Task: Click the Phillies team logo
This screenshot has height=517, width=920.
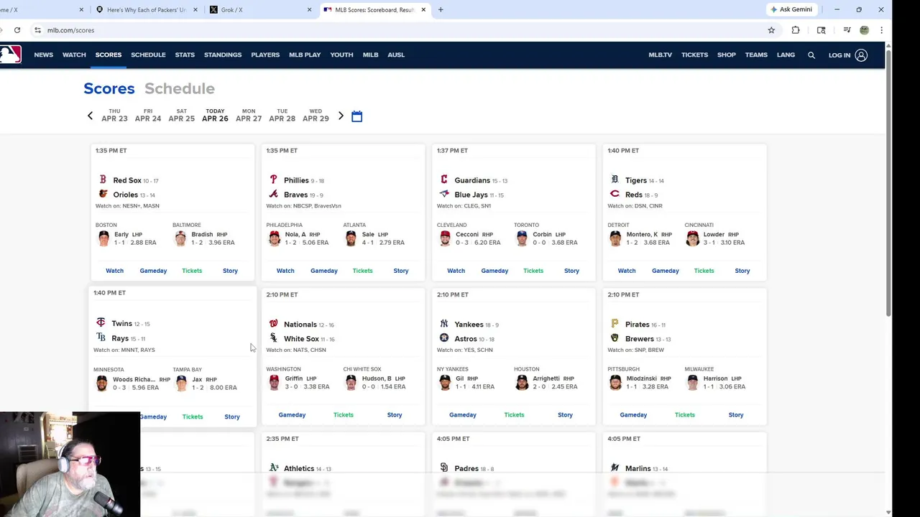Action: click(x=273, y=180)
